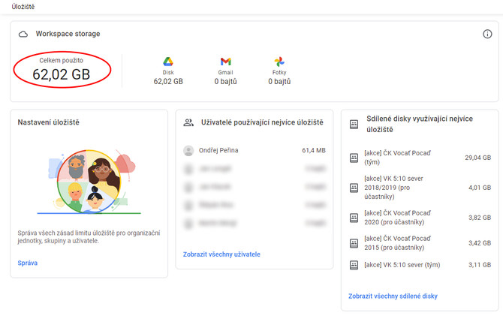Open shared drive ČK Vocať Pocaď 2015 (pro účastníky)
The height and width of the screenshot is (316, 503).
tap(397, 243)
